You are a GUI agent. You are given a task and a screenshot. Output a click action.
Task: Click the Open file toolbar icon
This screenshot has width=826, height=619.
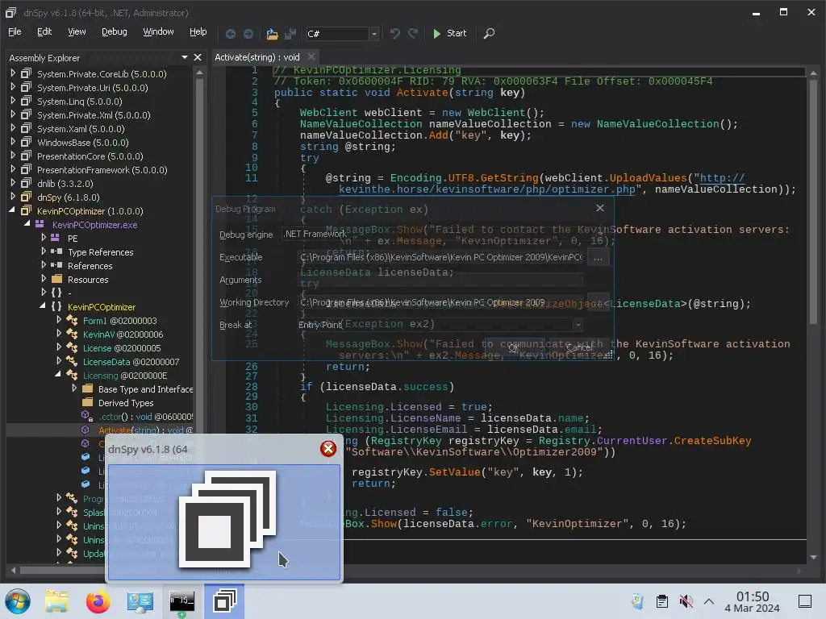pyautogui.click(x=272, y=34)
